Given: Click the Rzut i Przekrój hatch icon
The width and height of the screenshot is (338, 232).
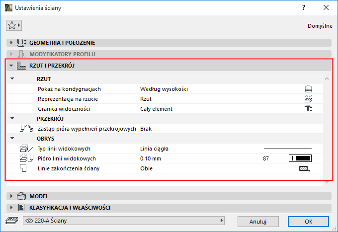Looking at the screenshot, I should (x=21, y=66).
